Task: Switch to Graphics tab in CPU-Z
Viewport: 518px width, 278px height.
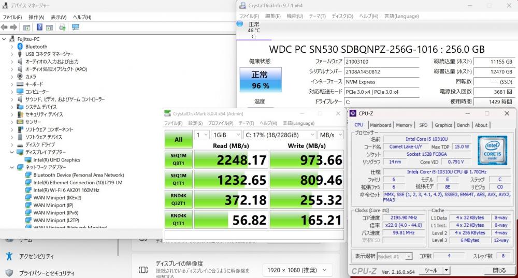Action: click(443, 125)
